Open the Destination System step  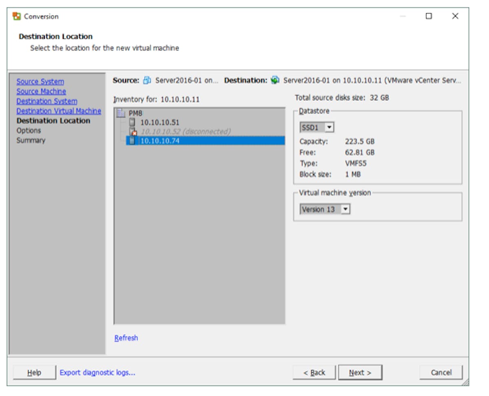click(46, 101)
